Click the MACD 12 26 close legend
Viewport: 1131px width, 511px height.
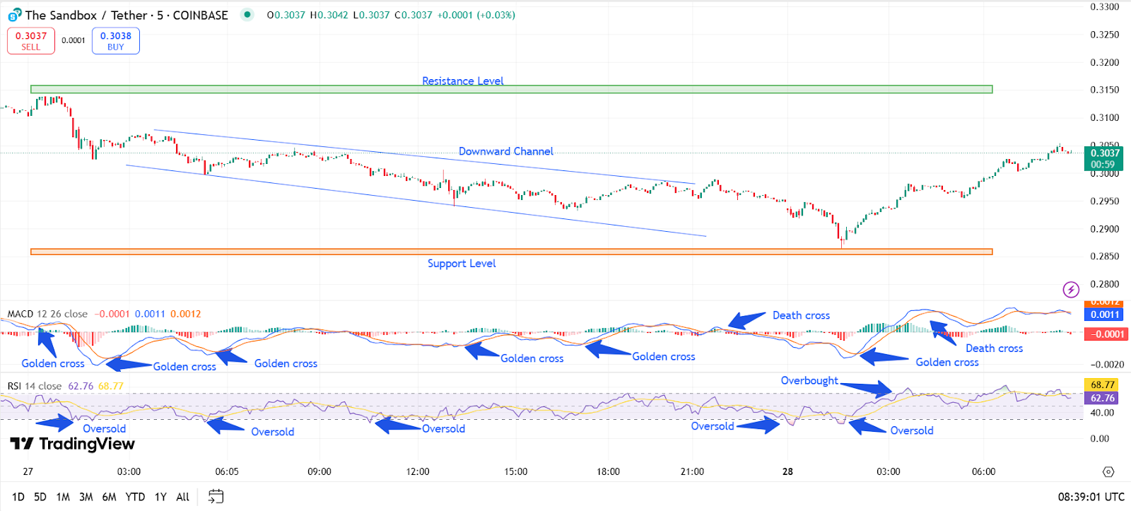[47, 314]
